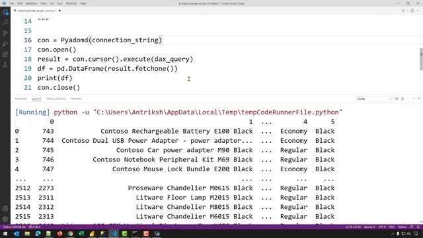Switch to the Debug Console panel tab
Screen dimensions: 423x238
pos(56,99)
